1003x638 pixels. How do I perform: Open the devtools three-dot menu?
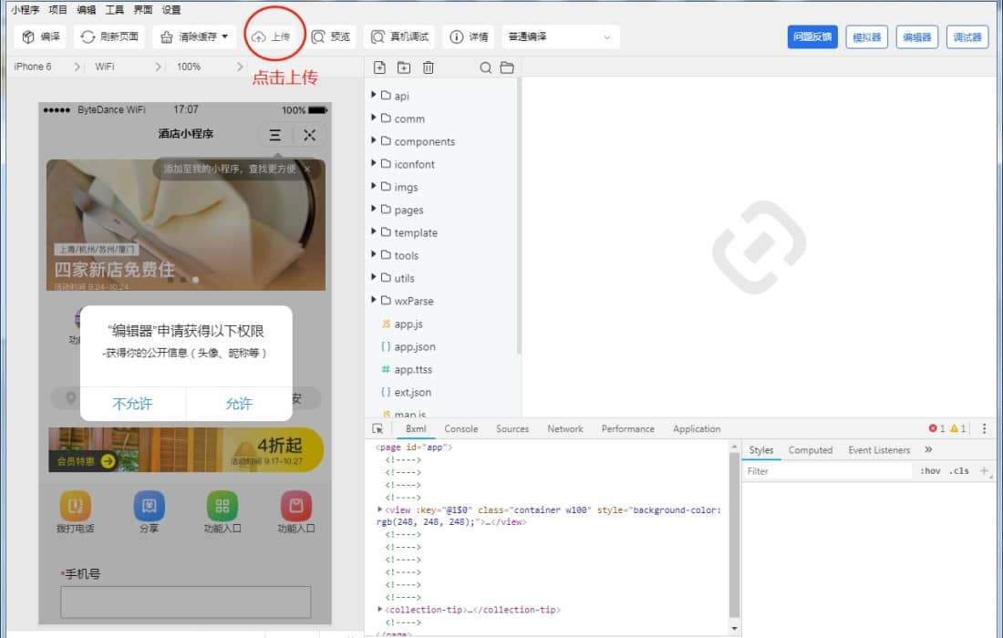coord(985,428)
